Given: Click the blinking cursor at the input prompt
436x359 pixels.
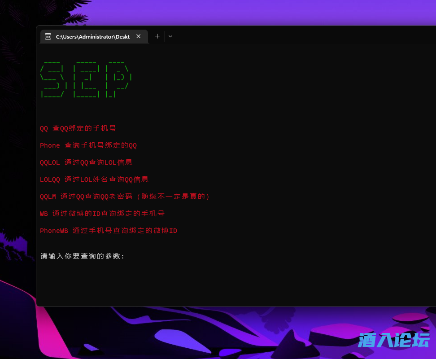Looking at the screenshot, I should click(x=129, y=256).
